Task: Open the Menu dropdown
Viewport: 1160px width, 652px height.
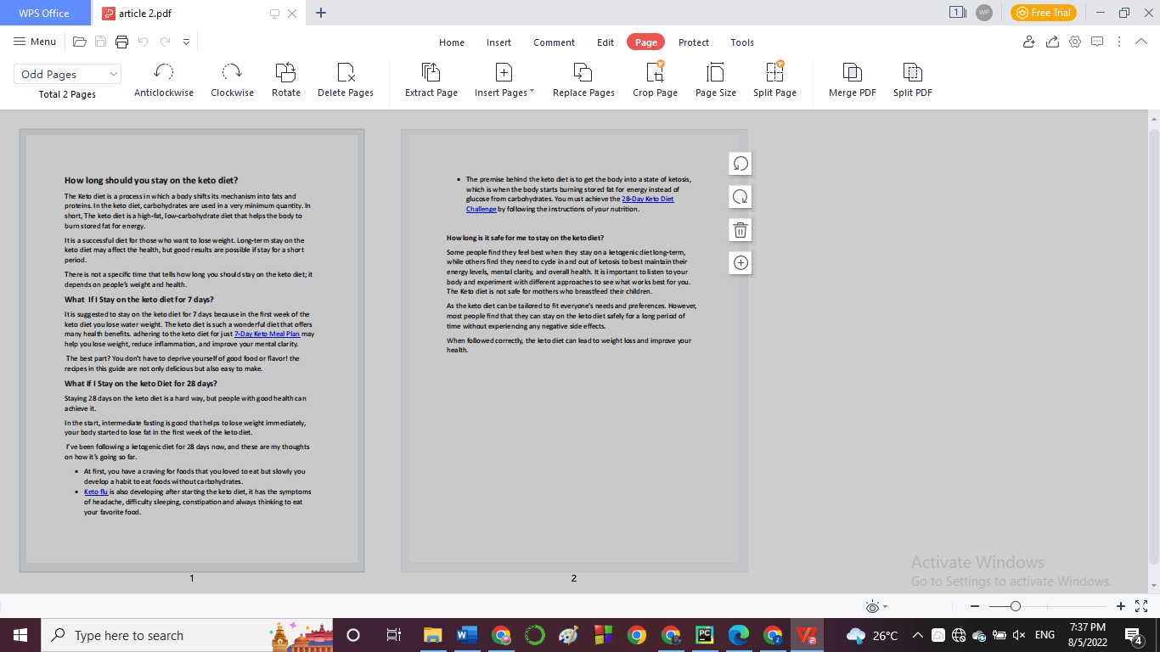Action: pyautogui.click(x=35, y=41)
